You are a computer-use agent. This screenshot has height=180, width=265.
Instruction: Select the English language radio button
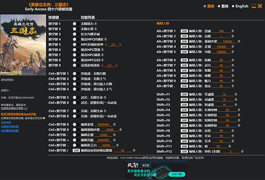tap(233, 6)
